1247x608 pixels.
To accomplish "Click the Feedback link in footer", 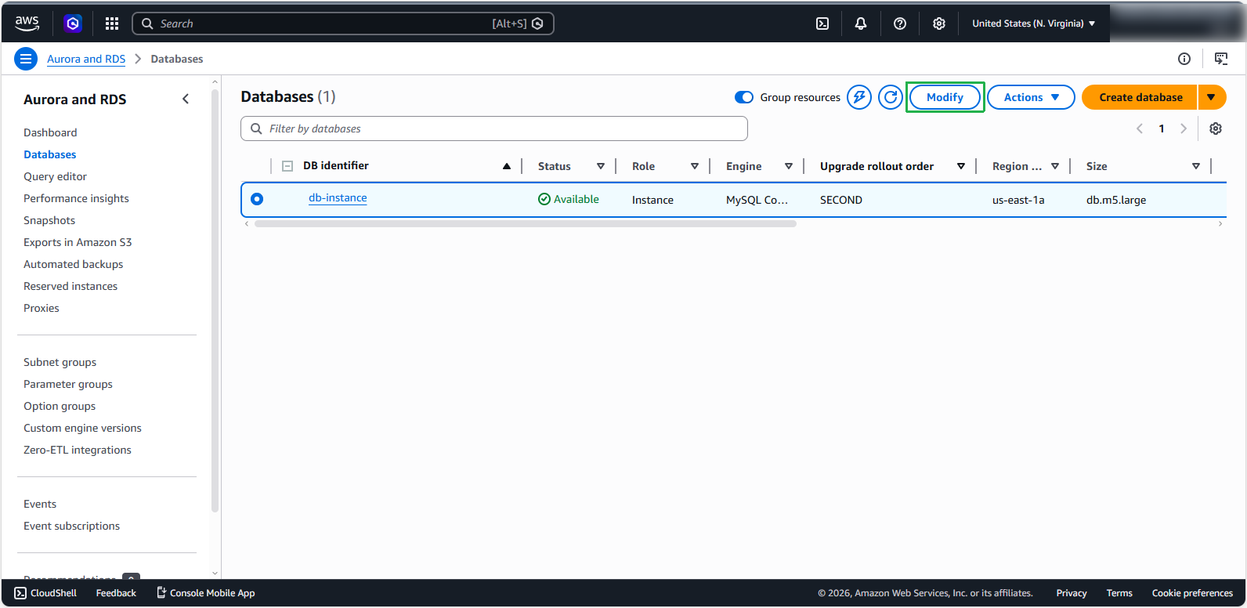I will point(116,593).
